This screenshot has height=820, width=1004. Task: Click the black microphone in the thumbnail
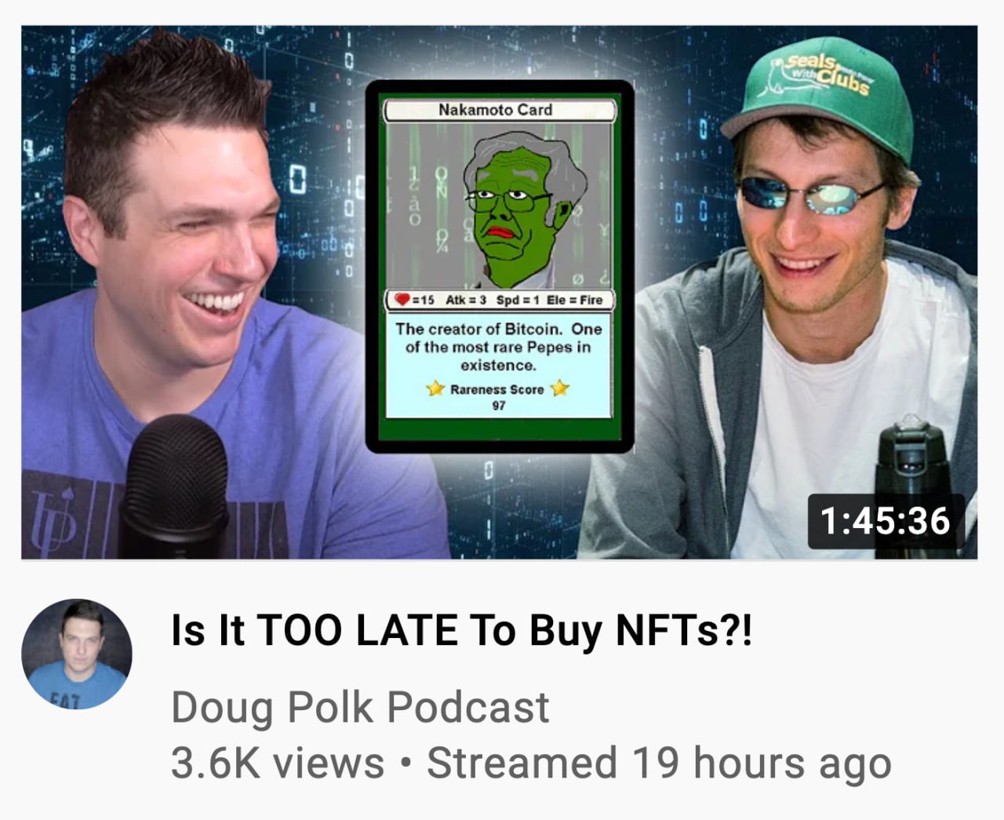click(x=174, y=487)
